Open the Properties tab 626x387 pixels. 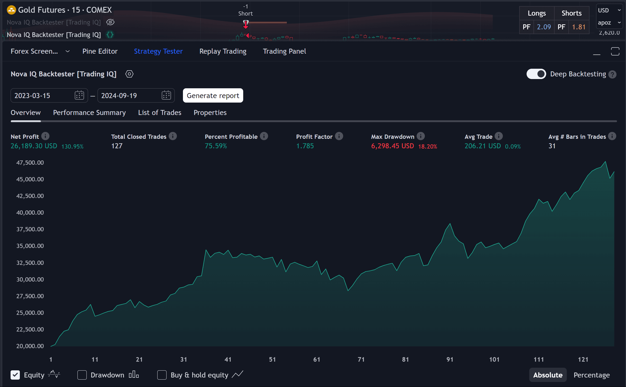pyautogui.click(x=210, y=113)
